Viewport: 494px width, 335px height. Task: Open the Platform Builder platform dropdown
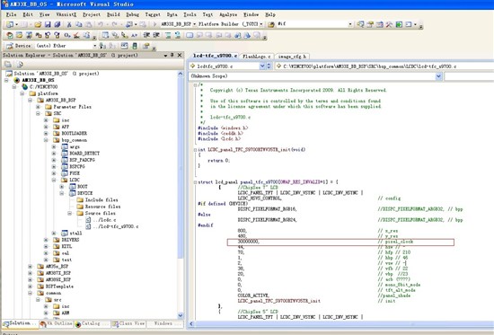pyautogui.click(x=261, y=24)
